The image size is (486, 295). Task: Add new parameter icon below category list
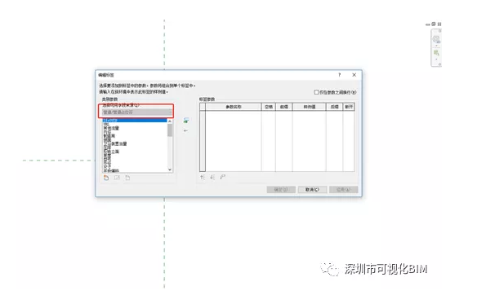(106, 178)
